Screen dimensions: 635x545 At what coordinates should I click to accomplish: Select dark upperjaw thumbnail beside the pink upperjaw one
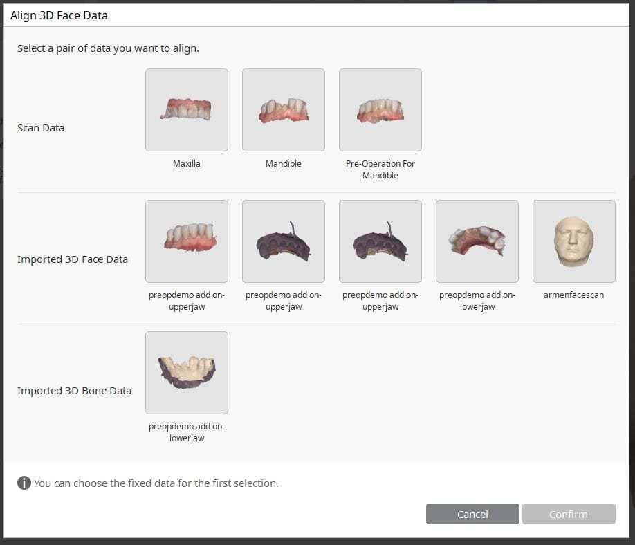pyautogui.click(x=284, y=241)
